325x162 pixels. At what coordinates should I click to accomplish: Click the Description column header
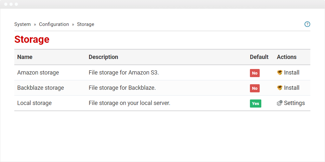coord(103,57)
